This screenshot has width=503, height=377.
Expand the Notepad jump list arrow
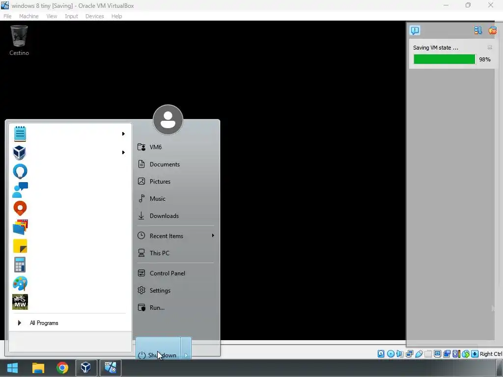[123, 134]
